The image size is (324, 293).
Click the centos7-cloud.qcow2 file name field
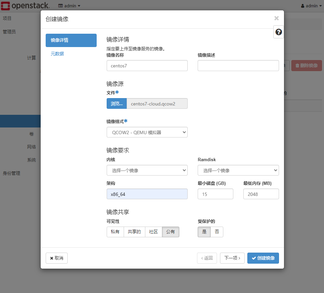157,103
